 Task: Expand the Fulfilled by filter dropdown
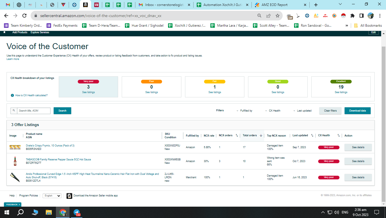click(x=244, y=111)
